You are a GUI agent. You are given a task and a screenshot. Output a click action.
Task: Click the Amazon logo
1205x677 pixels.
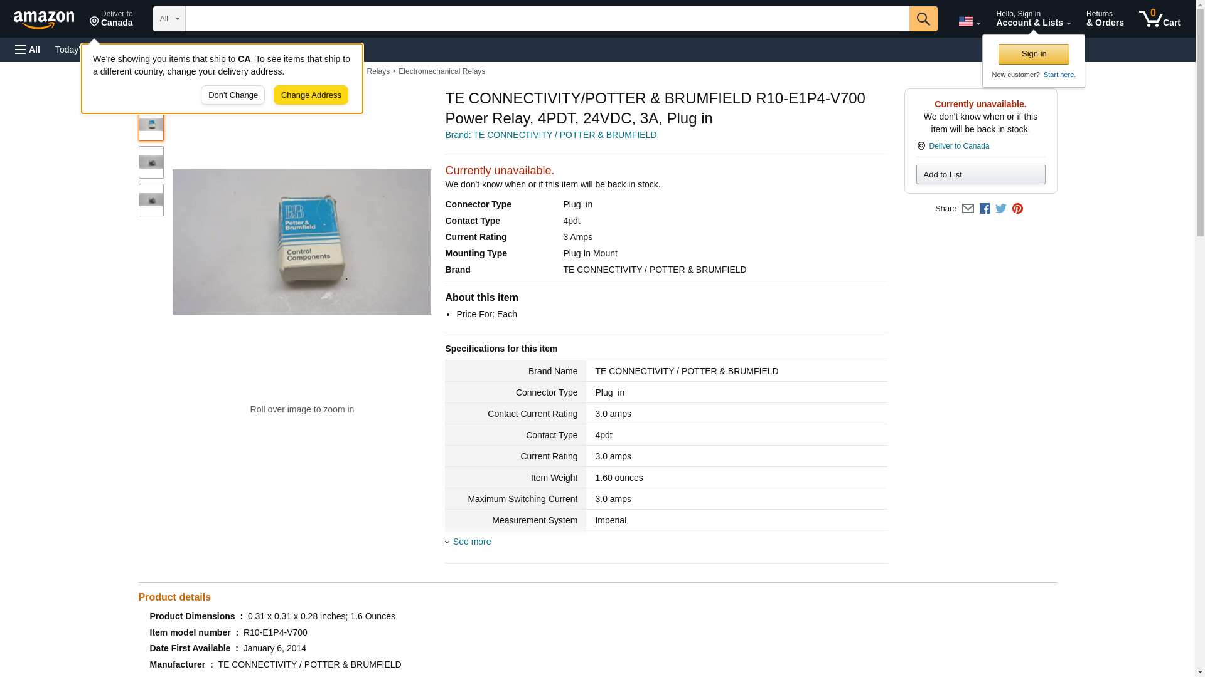(44, 19)
